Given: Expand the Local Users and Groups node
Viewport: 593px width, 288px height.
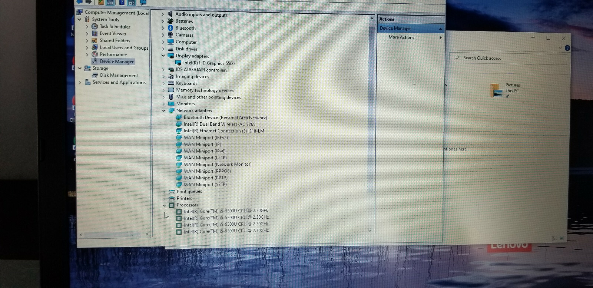Looking at the screenshot, I should click(x=87, y=47).
